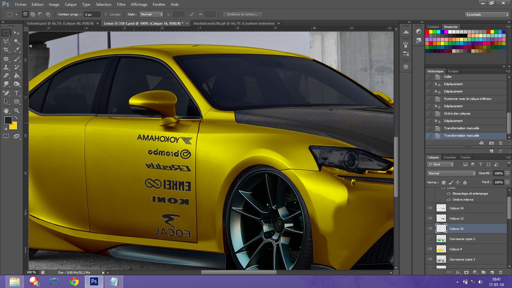Delete layer with Calques trash icon
This screenshot has width=512, height=288.
(501, 272)
